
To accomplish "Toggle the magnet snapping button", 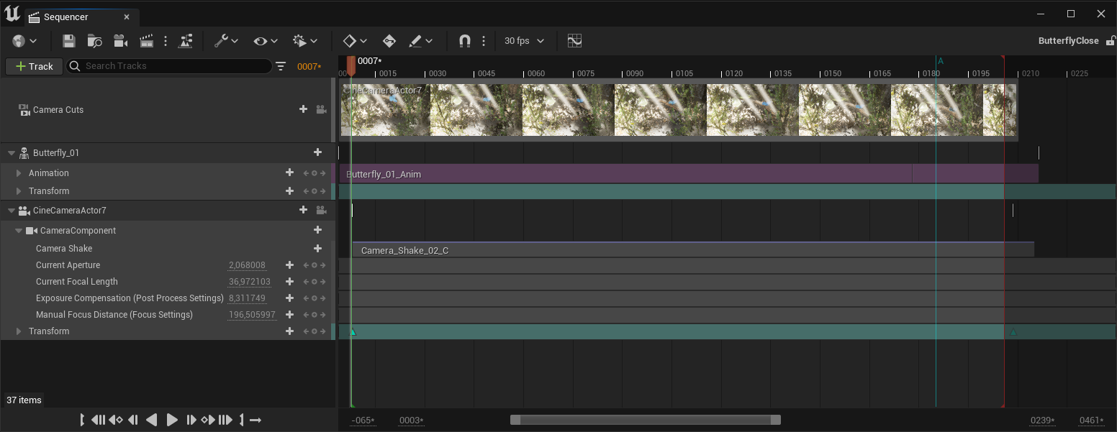I will click(465, 41).
